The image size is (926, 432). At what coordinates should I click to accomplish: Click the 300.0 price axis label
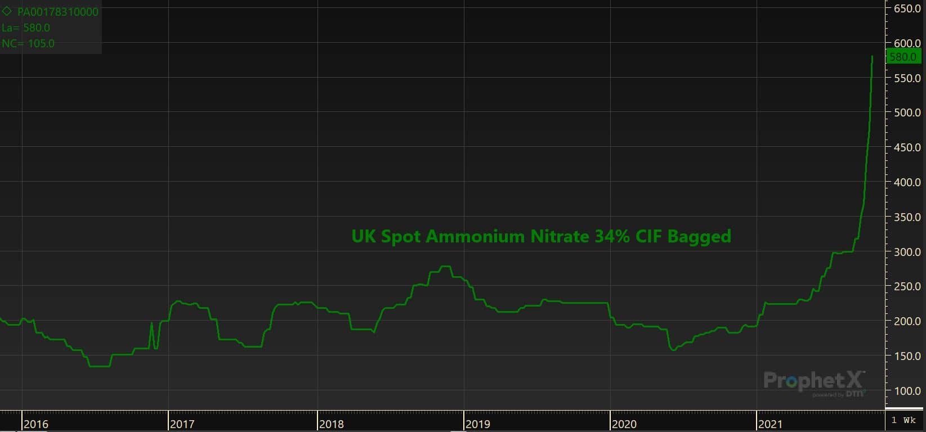pyautogui.click(x=907, y=252)
